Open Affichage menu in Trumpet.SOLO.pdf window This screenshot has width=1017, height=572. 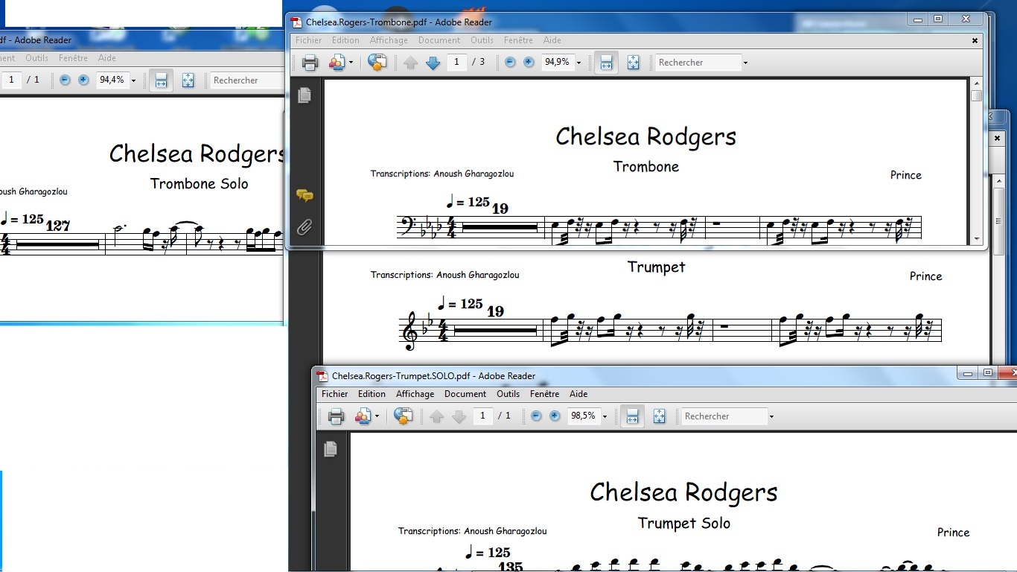[x=415, y=394]
